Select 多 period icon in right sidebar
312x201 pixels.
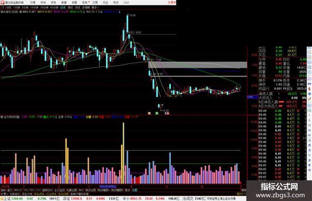(309, 160)
